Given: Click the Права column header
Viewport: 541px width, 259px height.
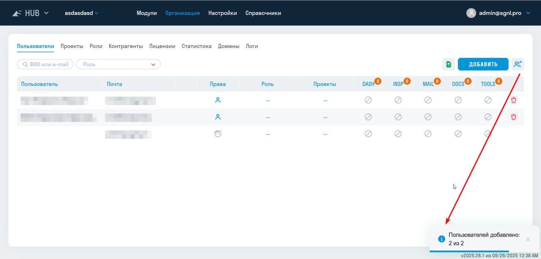Looking at the screenshot, I should tap(218, 84).
